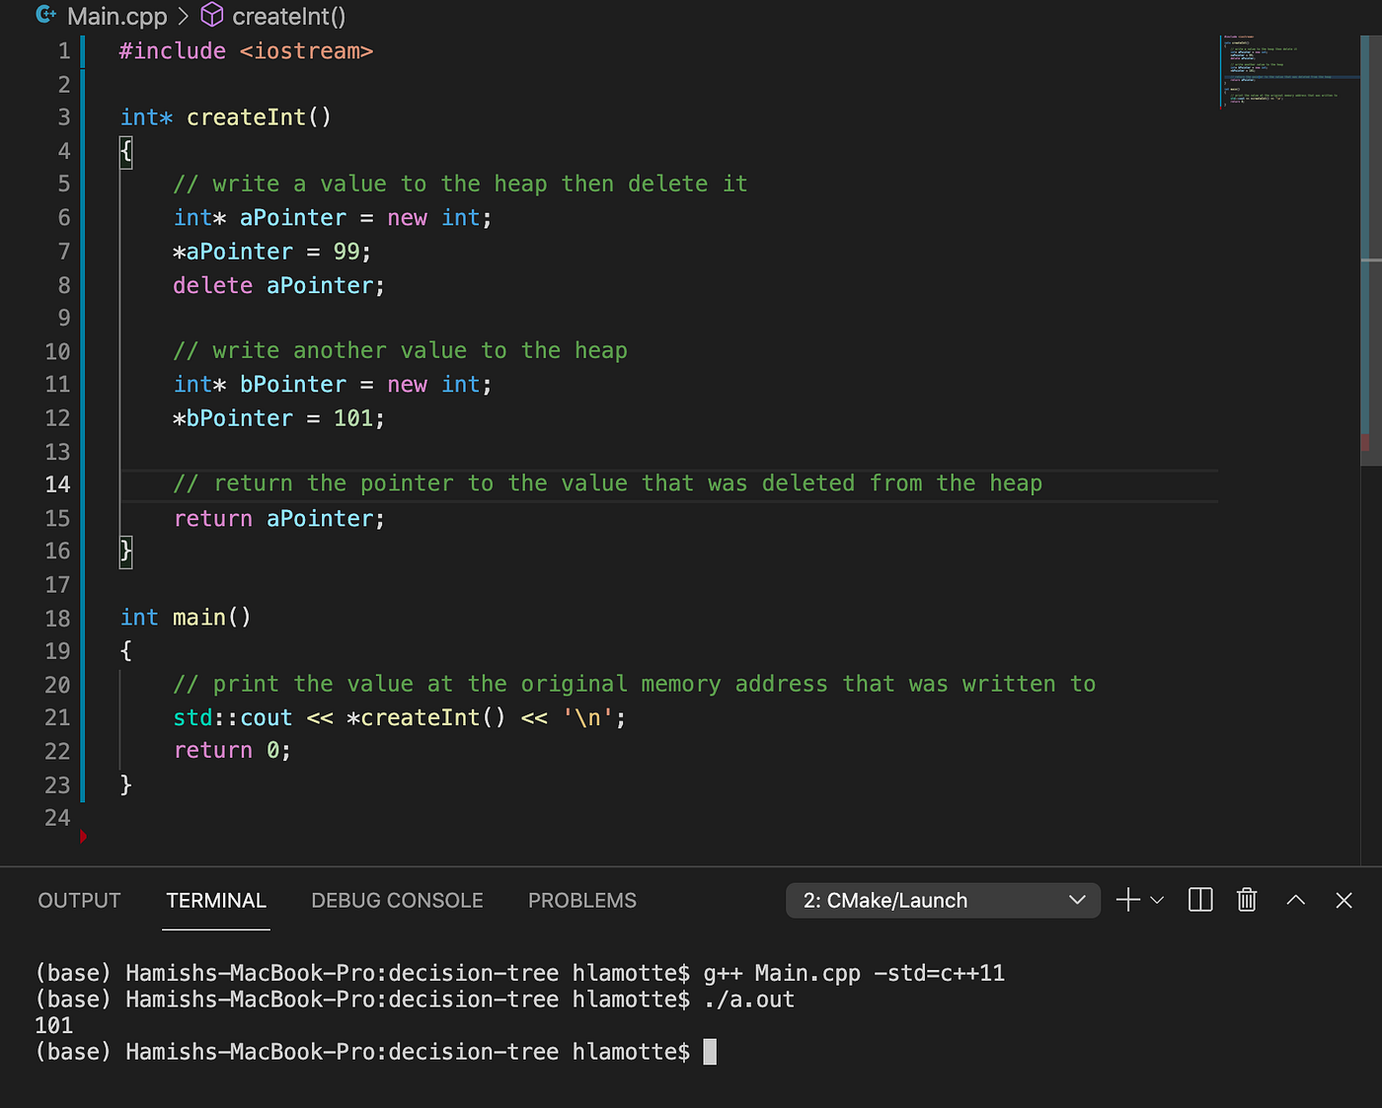Image resolution: width=1382 pixels, height=1108 pixels.
Task: Click 'return 0;' on line 22
Action: pos(232,751)
